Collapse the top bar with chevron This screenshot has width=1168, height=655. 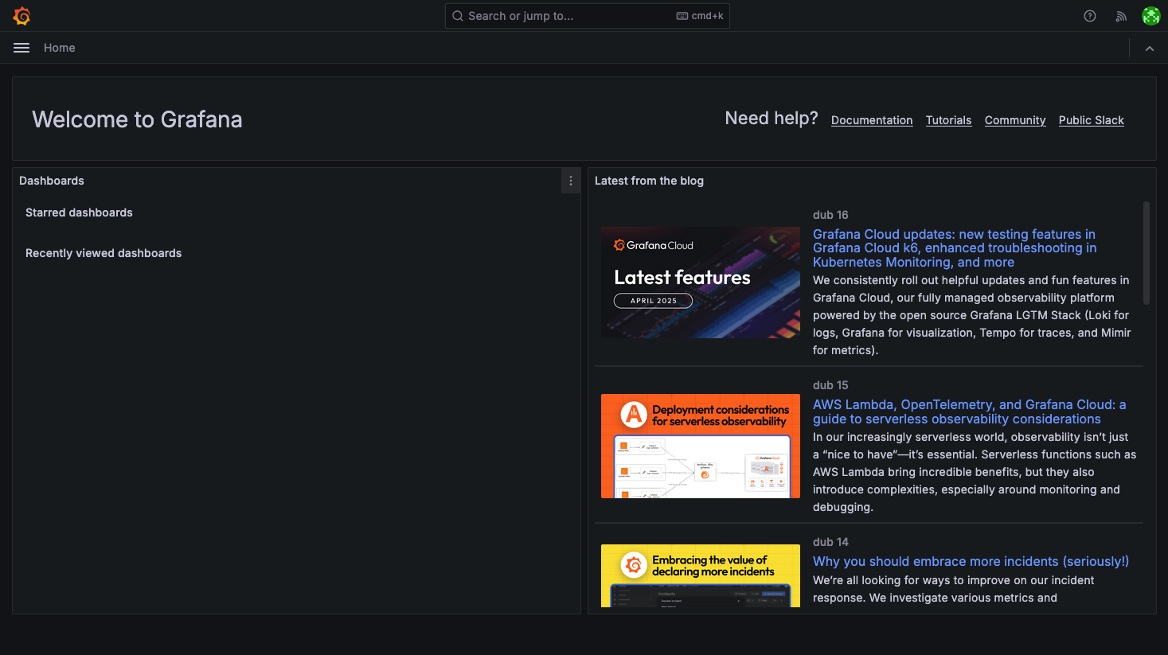coord(1150,49)
